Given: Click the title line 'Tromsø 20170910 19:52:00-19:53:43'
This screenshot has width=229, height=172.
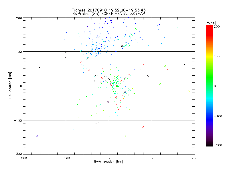Looking at the screenshot, I should point(108,10).
